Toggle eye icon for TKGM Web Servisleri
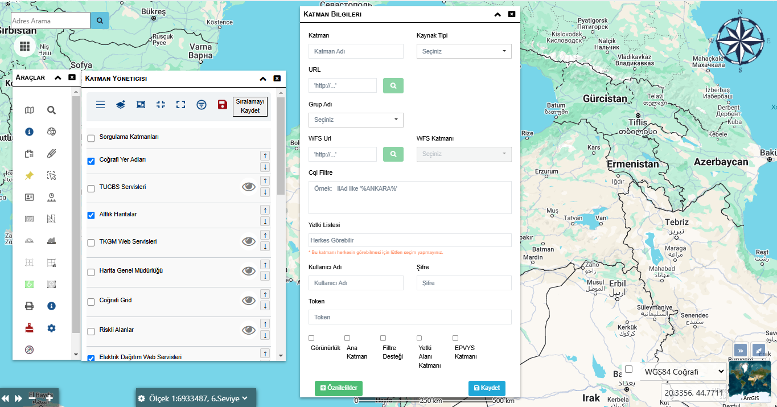Image resolution: width=777 pixels, height=407 pixels. [x=248, y=241]
